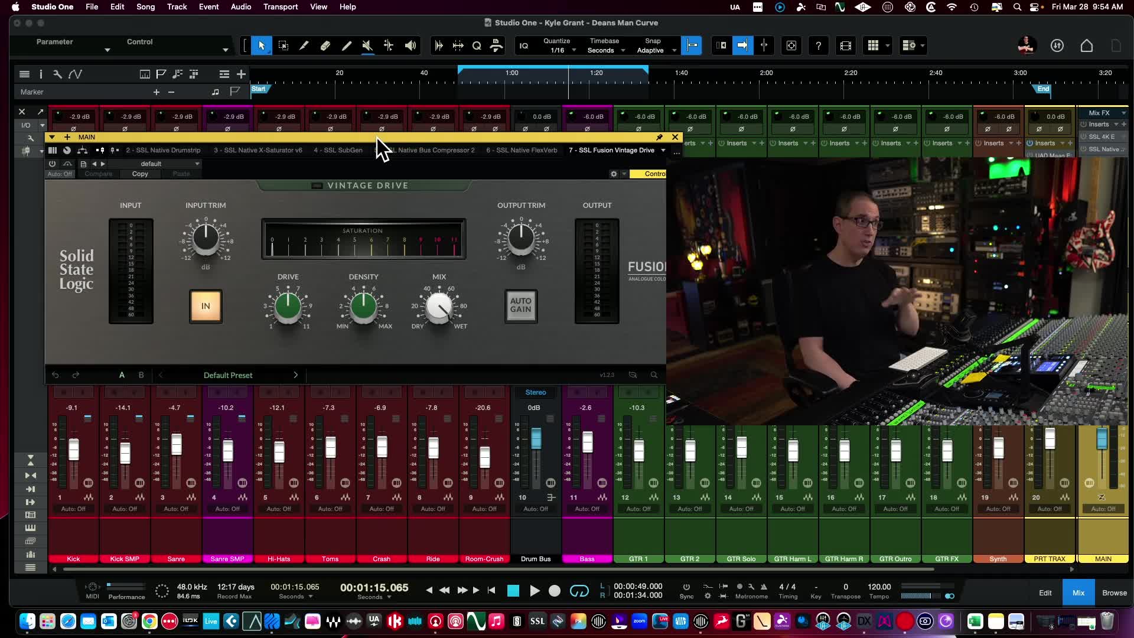Switch to 6 - SSL Native FlexVerb tab
Viewport: 1134px width, 638px height.
coord(522,150)
